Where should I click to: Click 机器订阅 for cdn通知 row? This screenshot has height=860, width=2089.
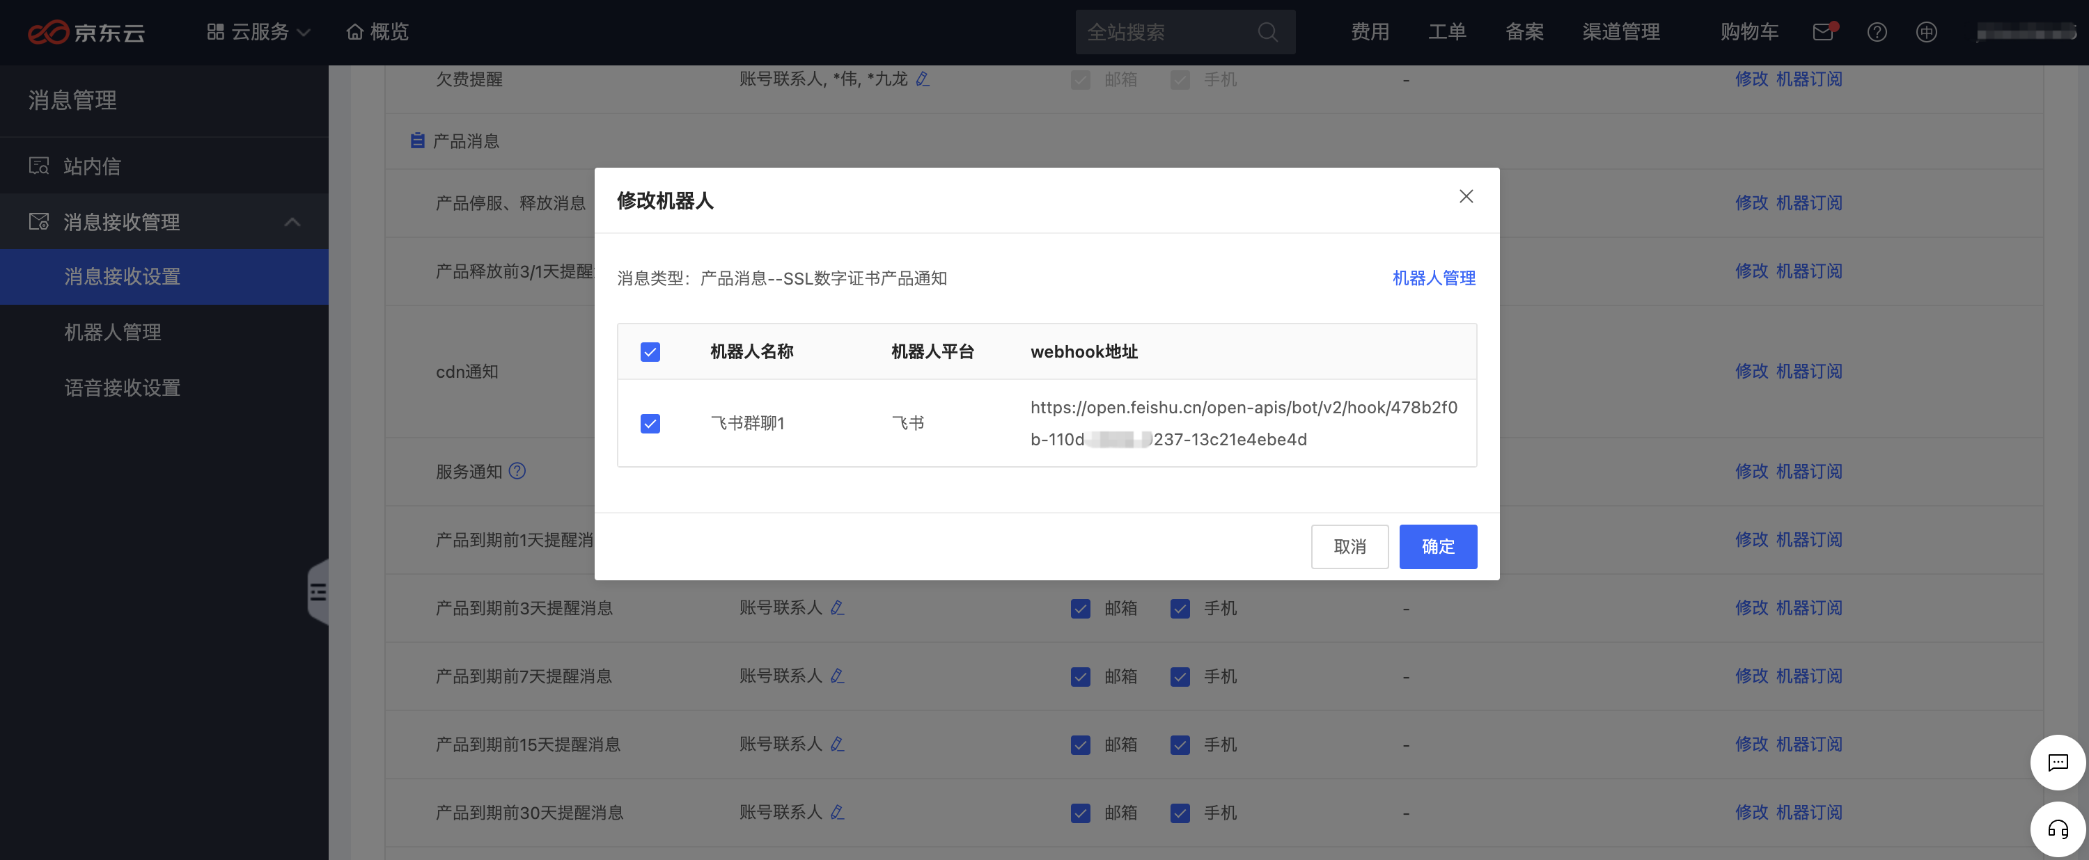point(1809,372)
